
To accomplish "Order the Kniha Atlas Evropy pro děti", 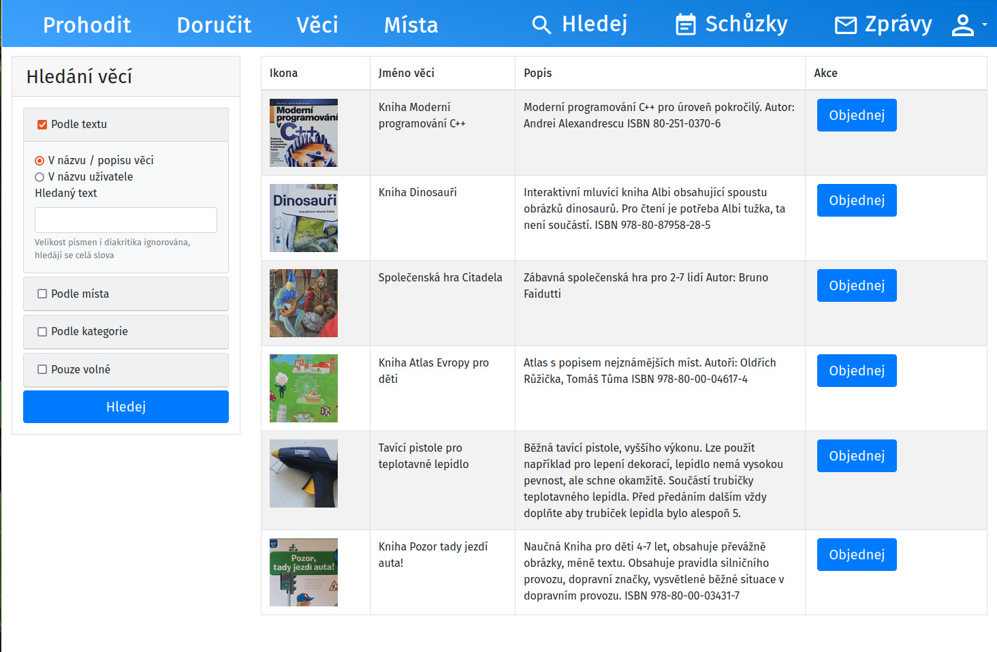I will [856, 371].
